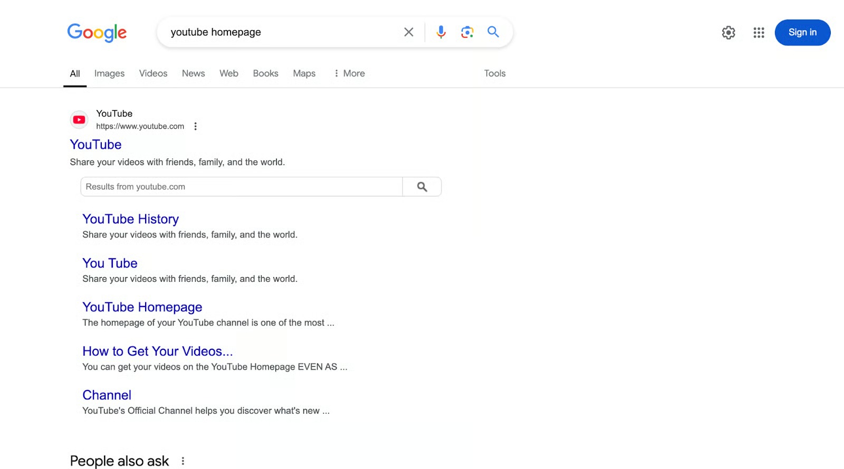Viewport: 844px width, 469px height.
Task: Expand the More search filters menu
Action: click(349, 73)
